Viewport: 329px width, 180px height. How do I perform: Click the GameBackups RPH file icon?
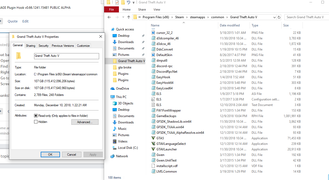153,116
